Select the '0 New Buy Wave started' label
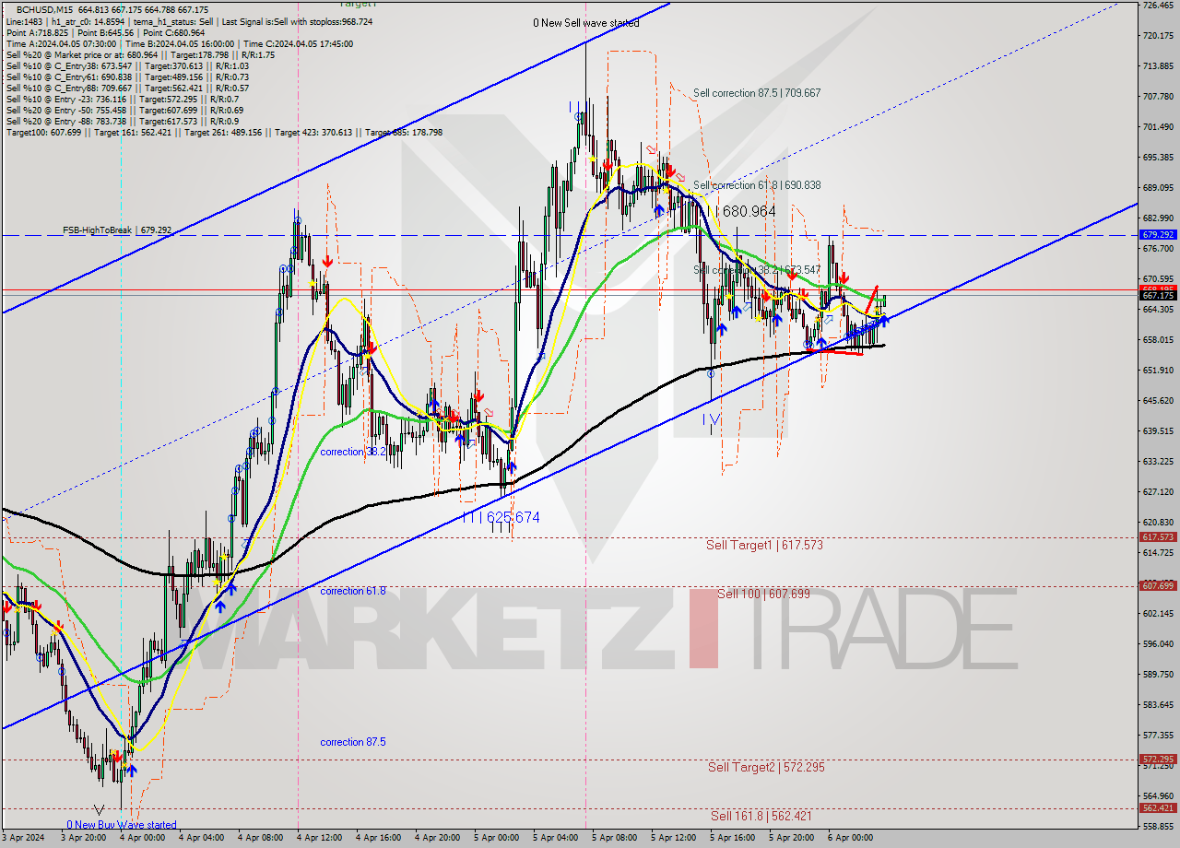1180x848 pixels. coord(121,825)
